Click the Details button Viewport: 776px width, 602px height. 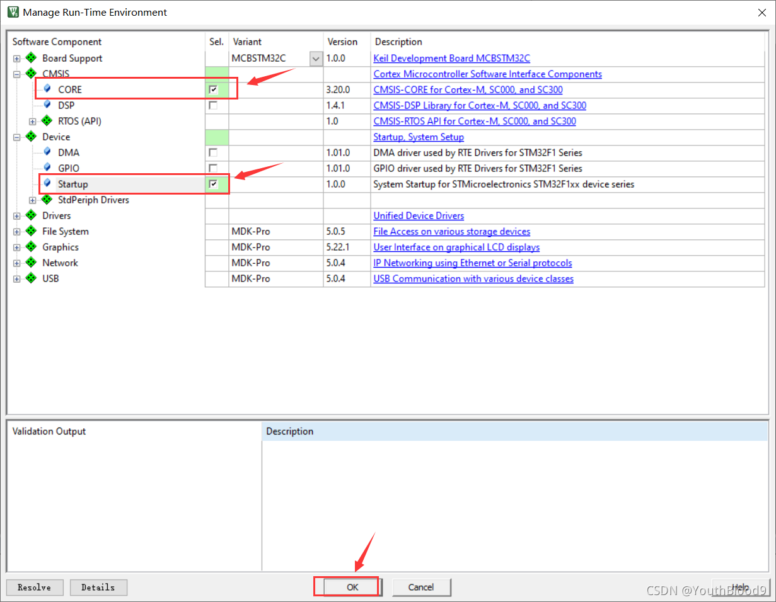pyautogui.click(x=98, y=587)
